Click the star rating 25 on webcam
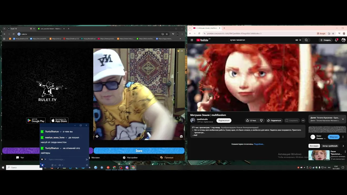347x195 pixels. (180, 51)
